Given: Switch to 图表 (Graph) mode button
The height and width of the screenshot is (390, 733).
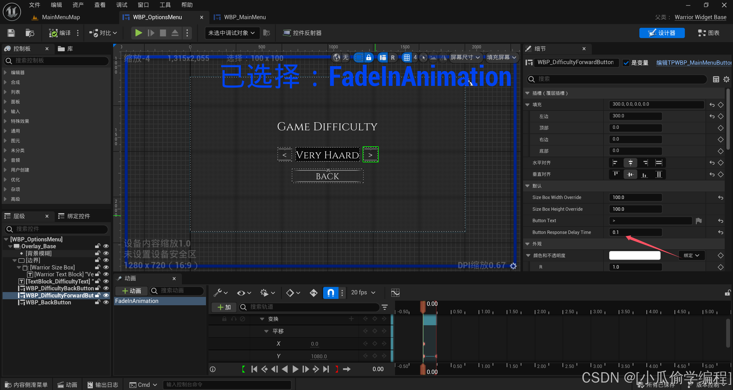Looking at the screenshot, I should pos(709,33).
